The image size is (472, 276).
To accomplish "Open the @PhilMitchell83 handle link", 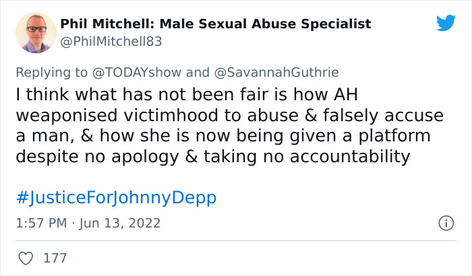I will 111,42.
